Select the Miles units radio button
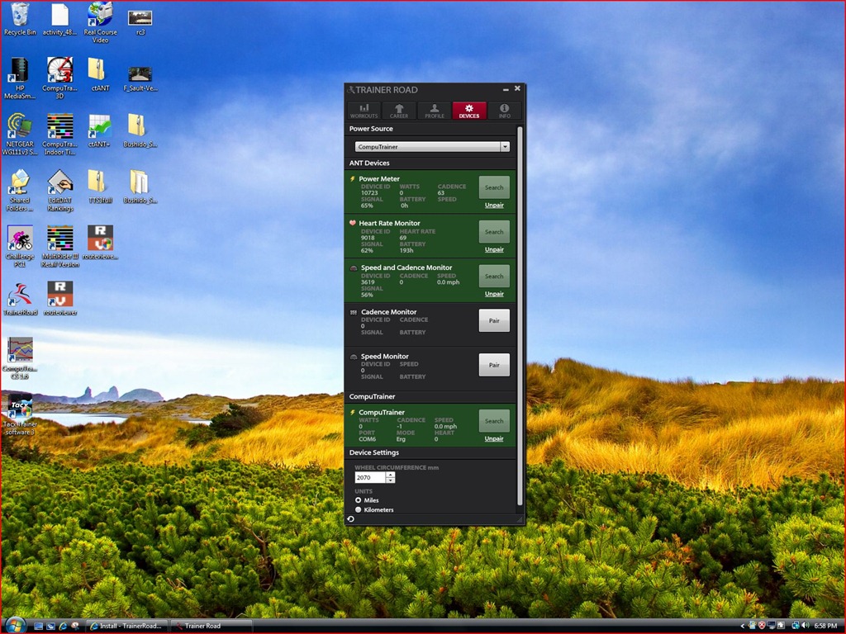Image resolution: width=846 pixels, height=634 pixels. coord(359,500)
